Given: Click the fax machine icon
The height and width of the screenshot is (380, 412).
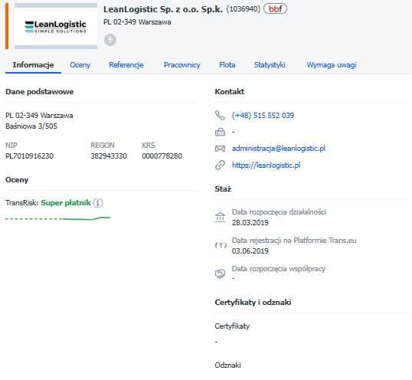Looking at the screenshot, I should tap(220, 132).
